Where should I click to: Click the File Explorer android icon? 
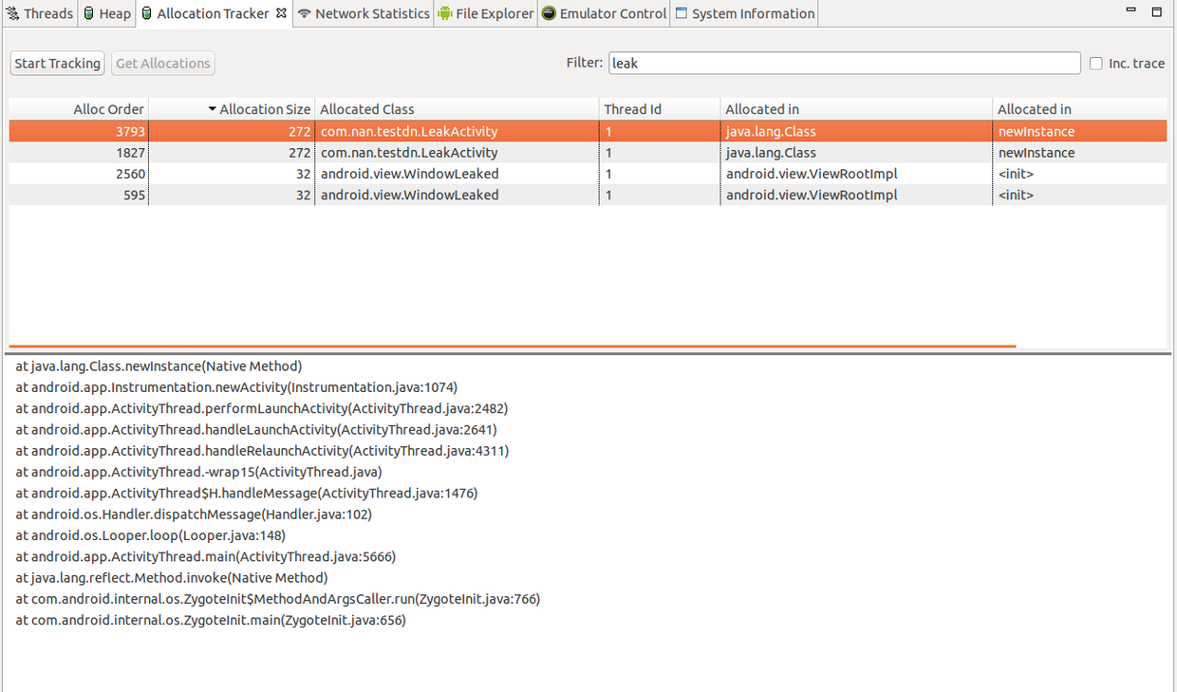(445, 13)
